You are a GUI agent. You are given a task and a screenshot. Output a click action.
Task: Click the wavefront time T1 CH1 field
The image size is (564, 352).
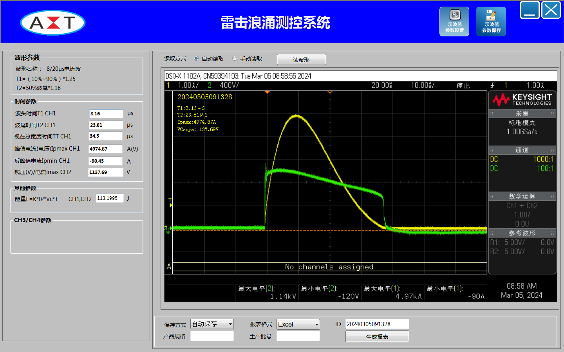pos(106,114)
